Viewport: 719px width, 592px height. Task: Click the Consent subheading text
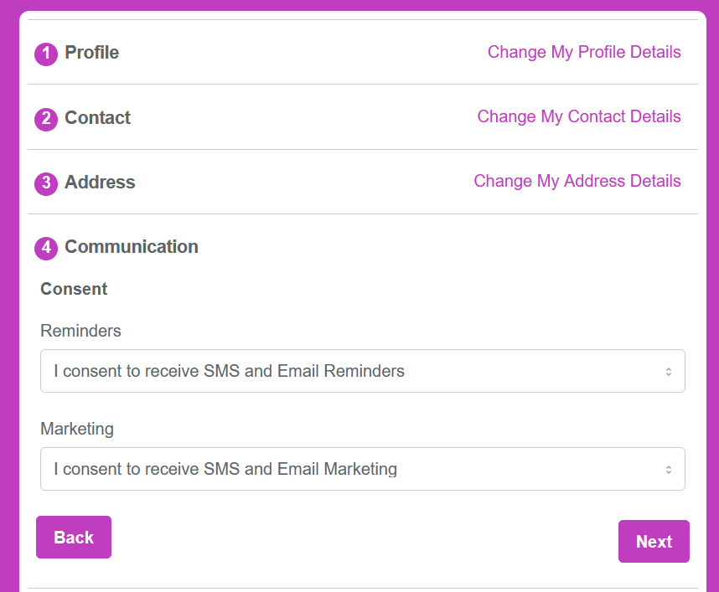[x=74, y=289]
